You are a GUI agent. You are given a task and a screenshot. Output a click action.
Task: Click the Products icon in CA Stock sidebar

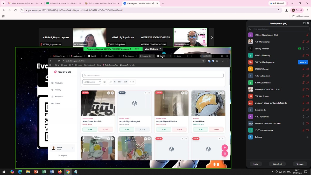click(x=53, y=83)
